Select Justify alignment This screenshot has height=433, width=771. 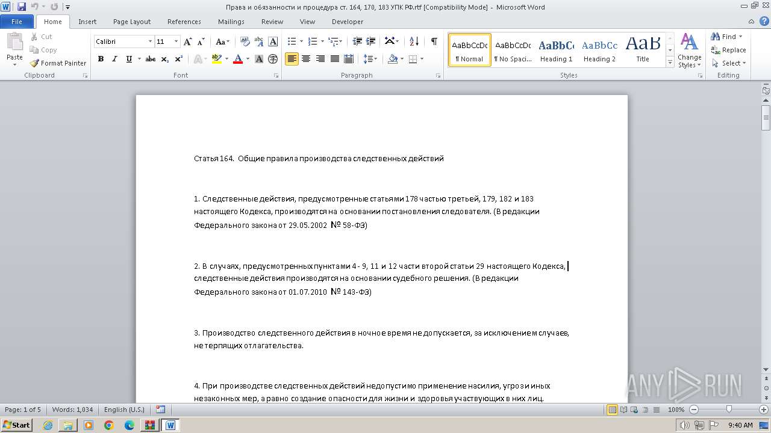click(334, 59)
